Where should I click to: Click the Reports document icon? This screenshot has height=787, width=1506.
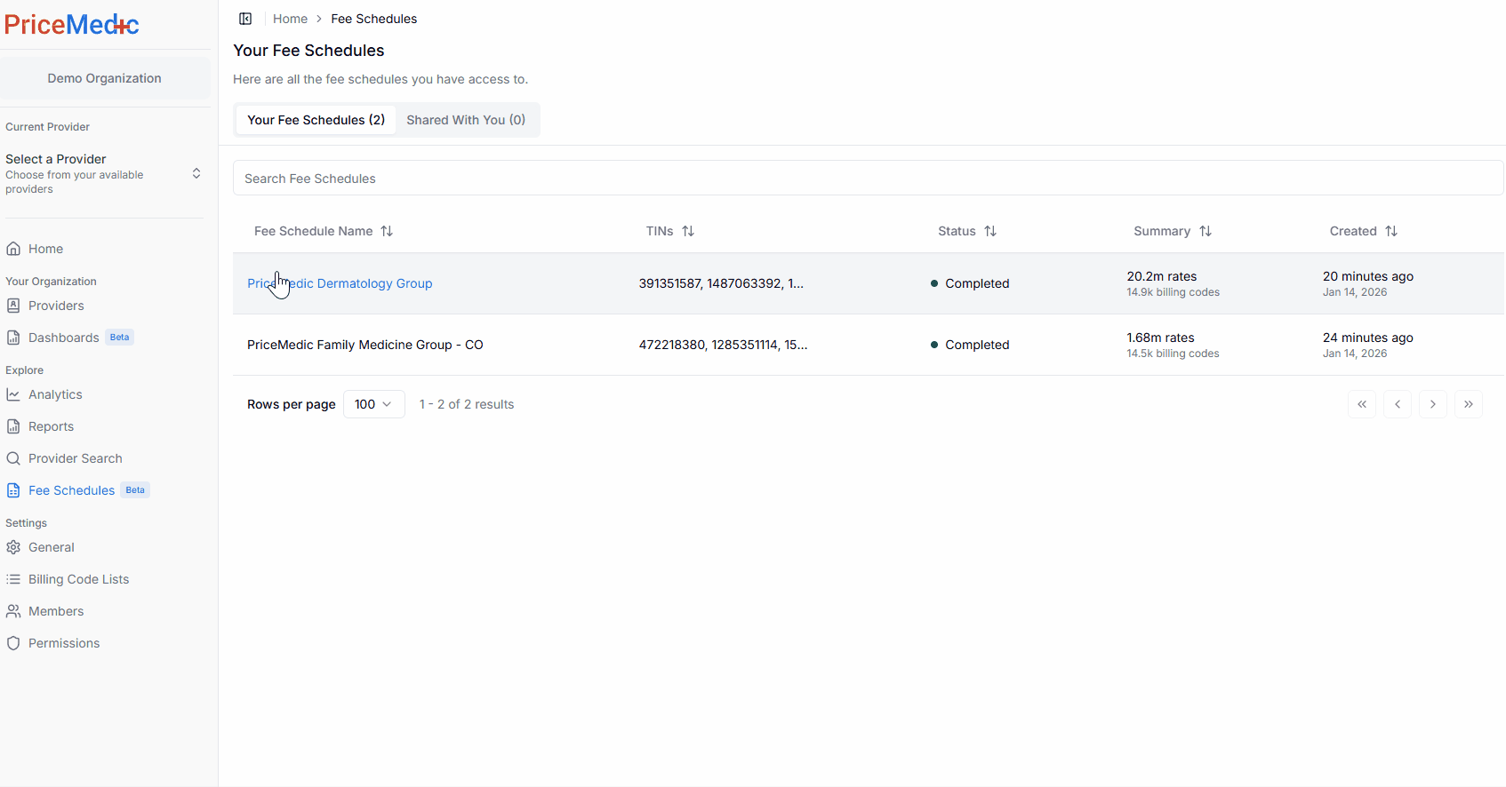(x=13, y=426)
